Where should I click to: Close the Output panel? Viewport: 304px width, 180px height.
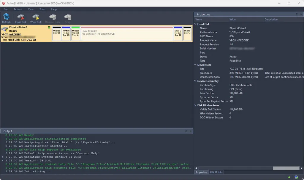[x=191, y=131]
